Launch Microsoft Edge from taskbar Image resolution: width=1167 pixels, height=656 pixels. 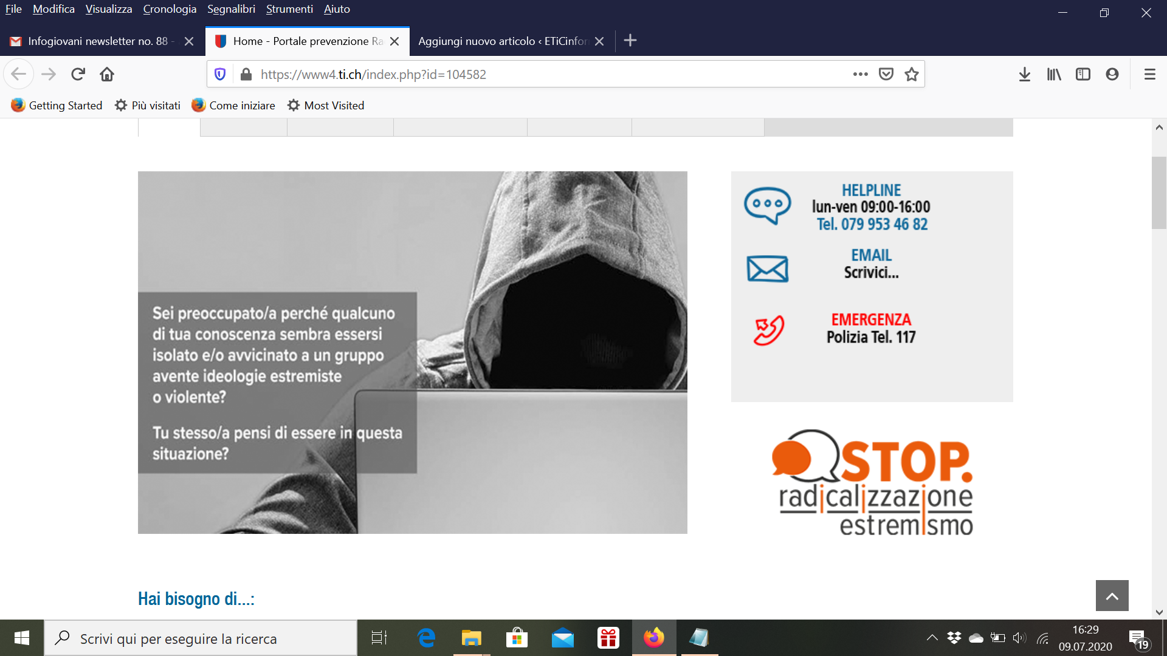click(x=427, y=638)
